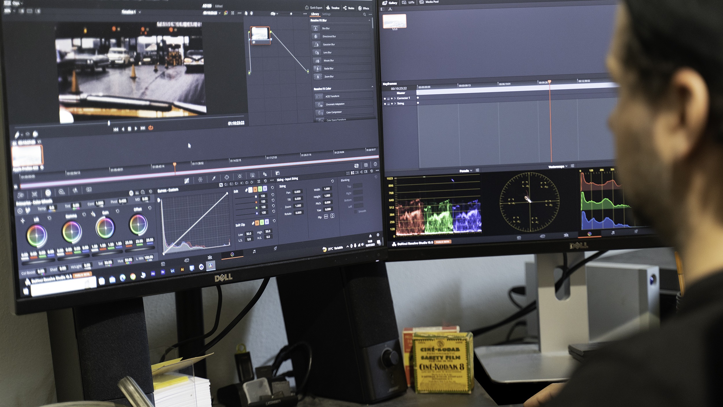The image size is (723, 407).
Task: Open the Tracker palette icon
Action: (x=240, y=176)
